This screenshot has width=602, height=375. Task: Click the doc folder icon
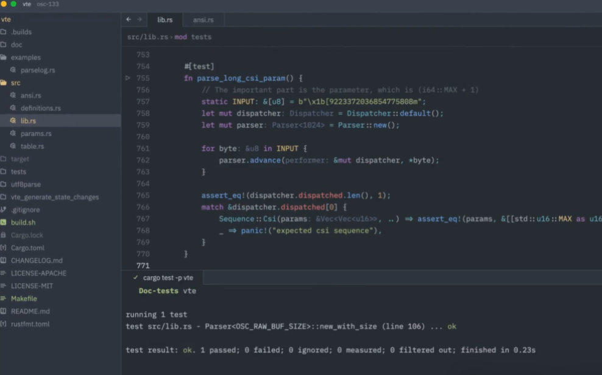4,44
